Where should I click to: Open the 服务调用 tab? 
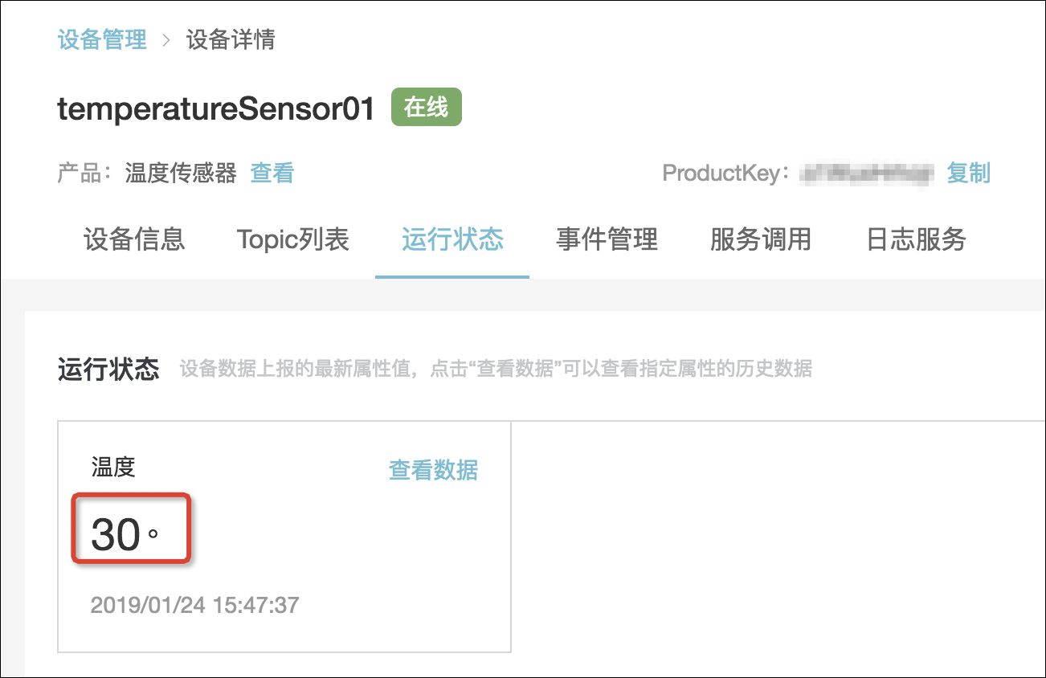click(761, 239)
